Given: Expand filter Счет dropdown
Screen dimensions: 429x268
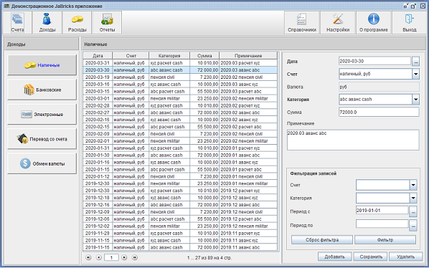Looking at the screenshot, I should [413, 185].
